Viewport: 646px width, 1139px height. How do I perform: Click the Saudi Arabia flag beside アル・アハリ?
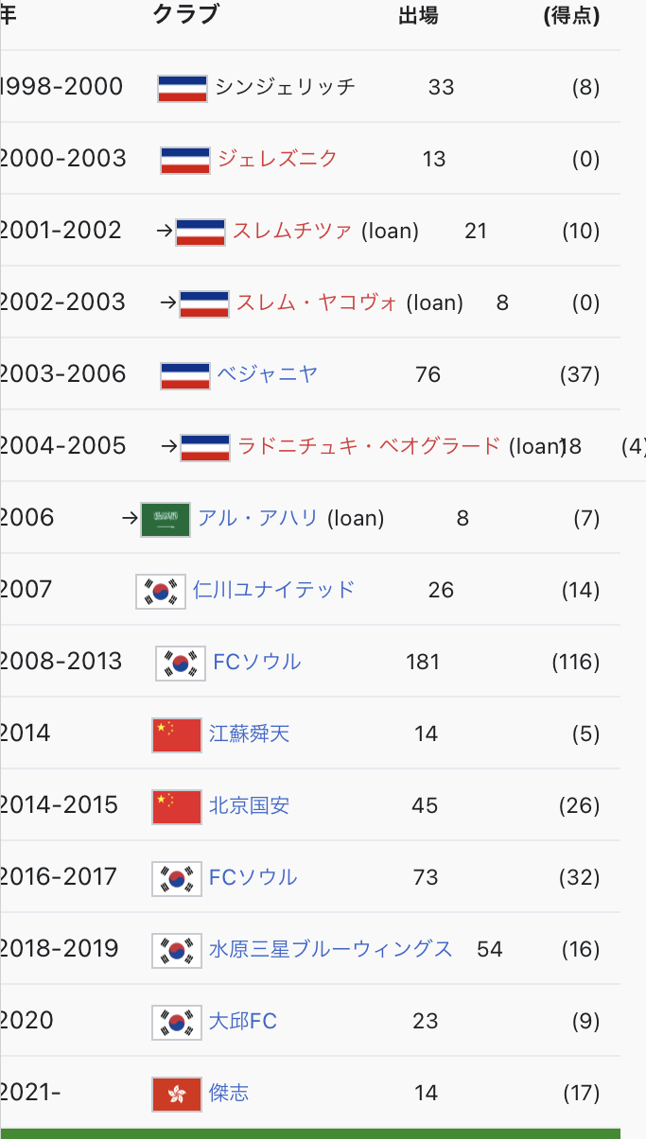coord(166,519)
